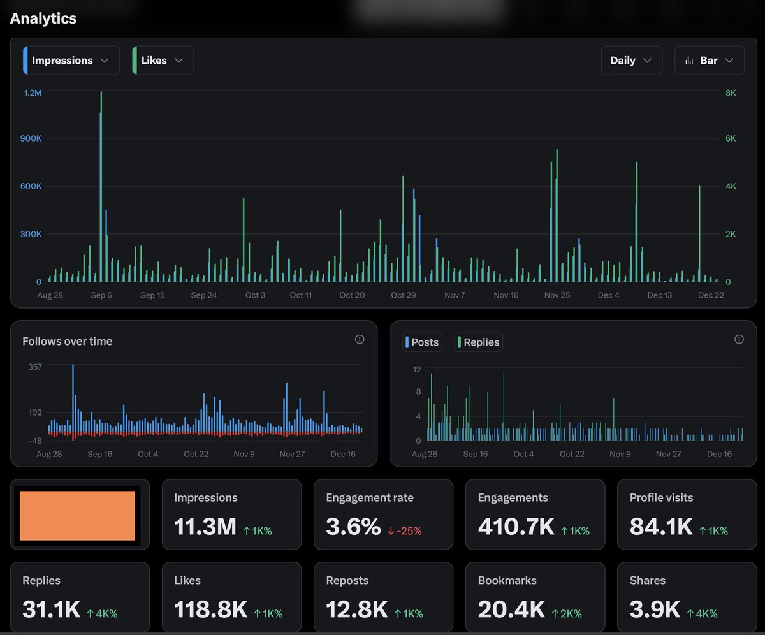Click the 31.1K replies value
The height and width of the screenshot is (635, 765).
52,609
